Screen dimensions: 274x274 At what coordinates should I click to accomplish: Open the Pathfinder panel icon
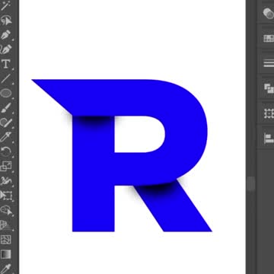coord(269,88)
